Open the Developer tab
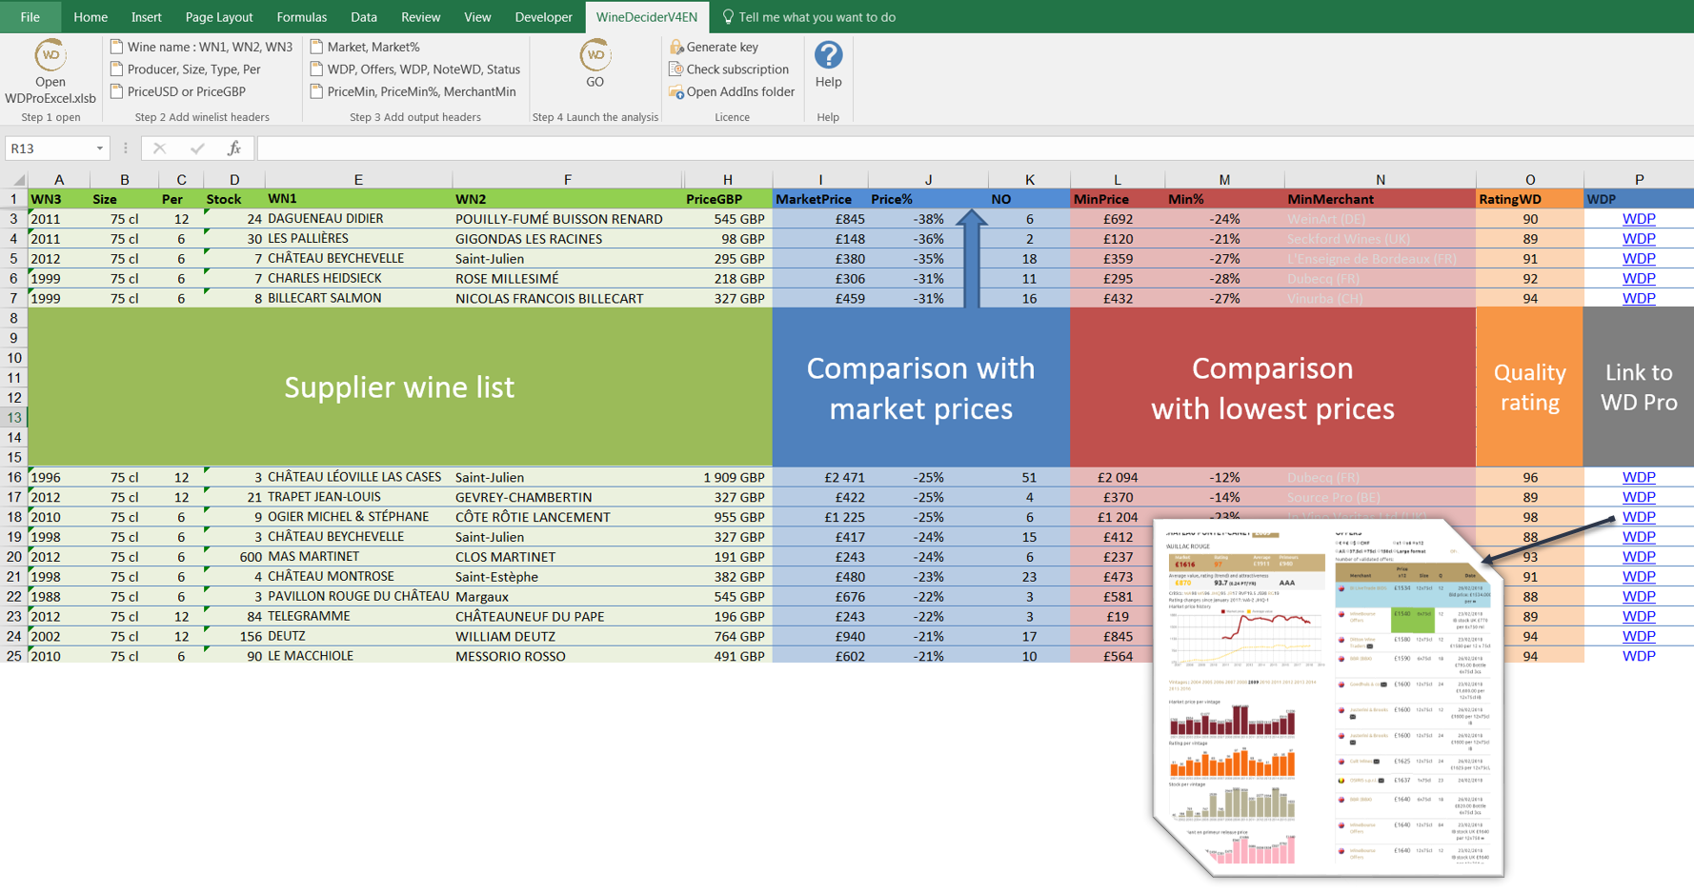Screen dimensions: 1694x893 (543, 17)
